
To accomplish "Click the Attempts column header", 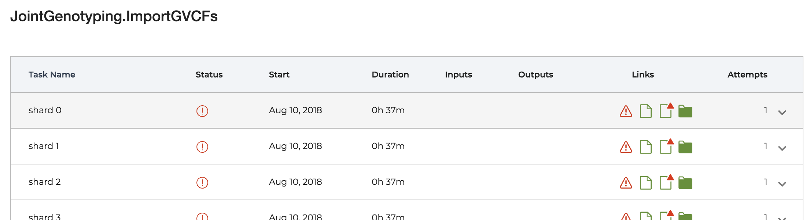I will [747, 75].
